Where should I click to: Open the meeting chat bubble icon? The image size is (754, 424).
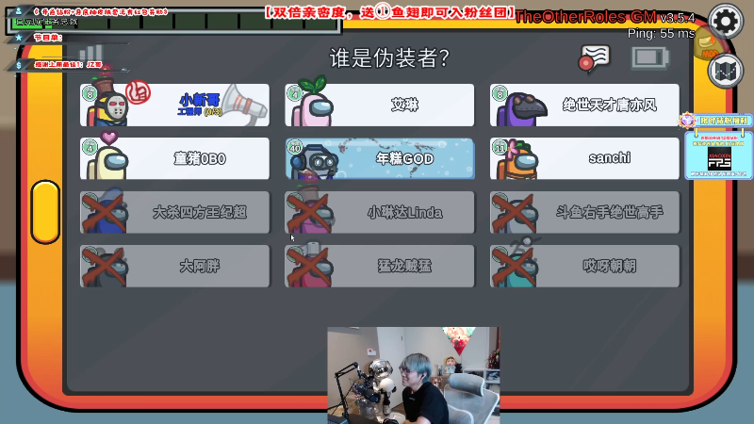click(595, 58)
